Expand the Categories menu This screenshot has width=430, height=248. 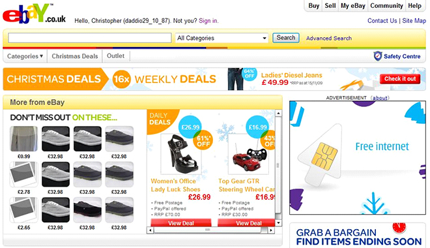[25, 56]
